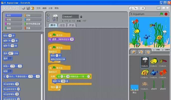Open the dropdown on the 移到 sprite block
171x100 pixels.
coord(10,71)
